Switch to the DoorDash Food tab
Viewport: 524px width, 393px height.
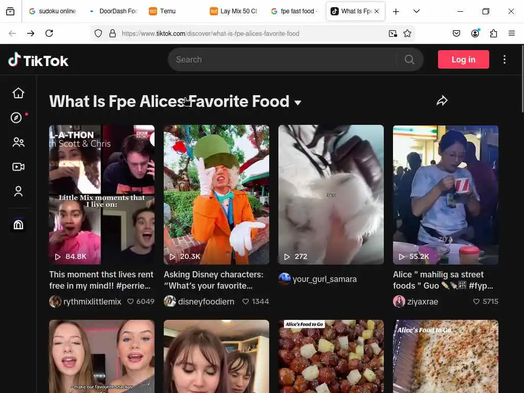coord(114,11)
